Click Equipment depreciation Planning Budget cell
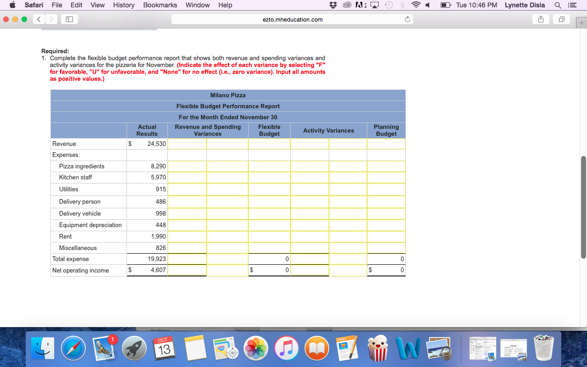Screen dimensions: 587x367 tap(386, 225)
